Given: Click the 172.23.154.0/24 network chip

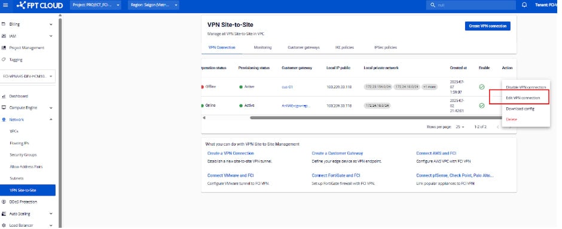Looking at the screenshot, I should pyautogui.click(x=378, y=87).
